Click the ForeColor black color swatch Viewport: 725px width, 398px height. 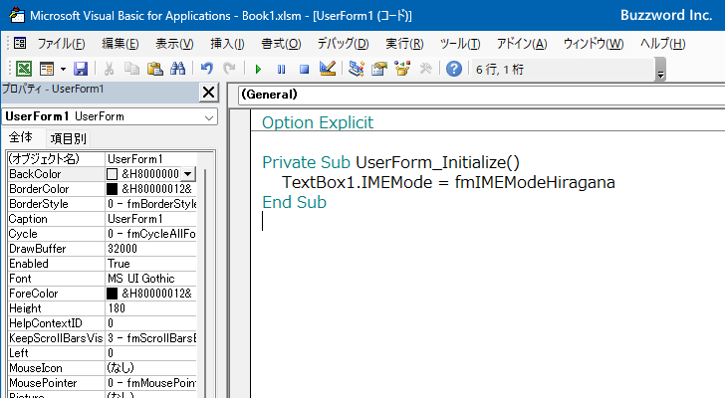tap(112, 294)
